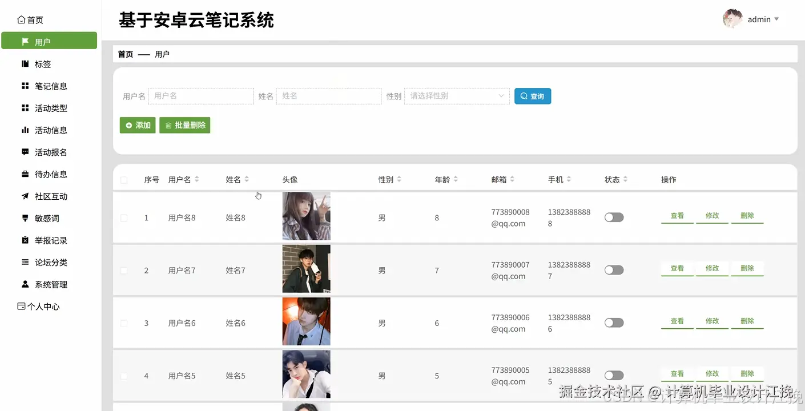Open the avatar photo of 用户名7
This screenshot has height=411, width=805.
307,269
